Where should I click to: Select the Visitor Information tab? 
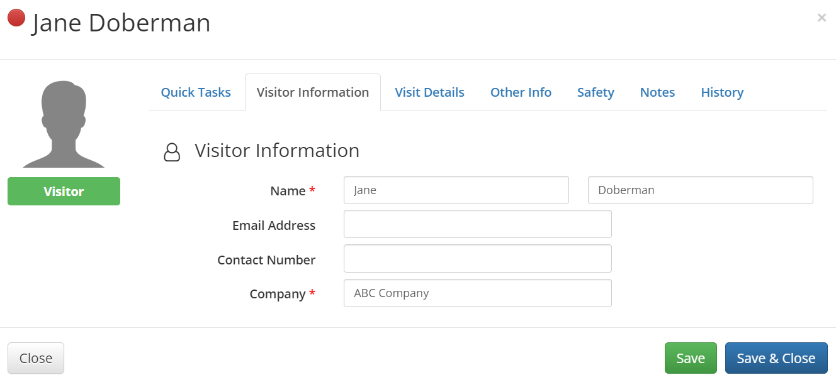[x=313, y=92]
